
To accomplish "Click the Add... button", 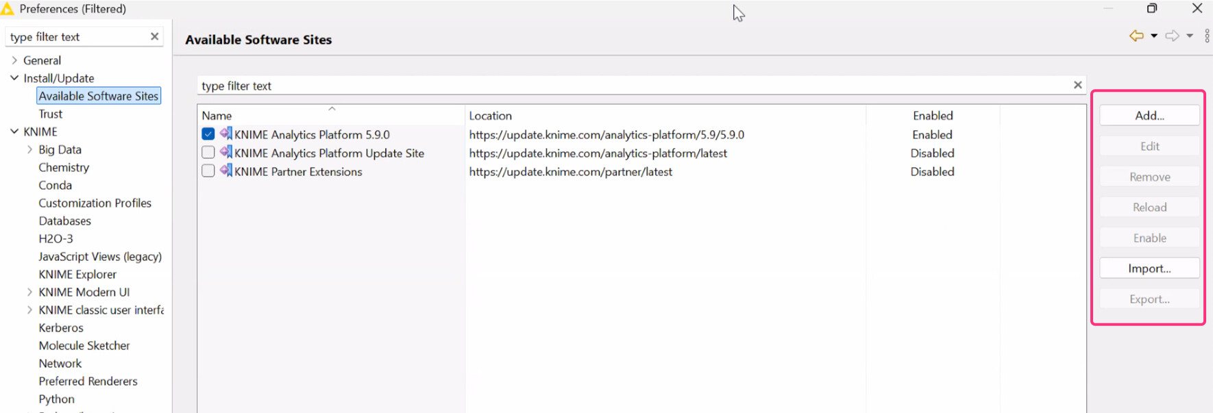I will [1149, 116].
